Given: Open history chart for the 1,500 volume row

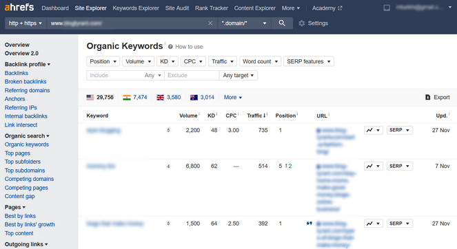Looking at the screenshot, I should point(374,224).
